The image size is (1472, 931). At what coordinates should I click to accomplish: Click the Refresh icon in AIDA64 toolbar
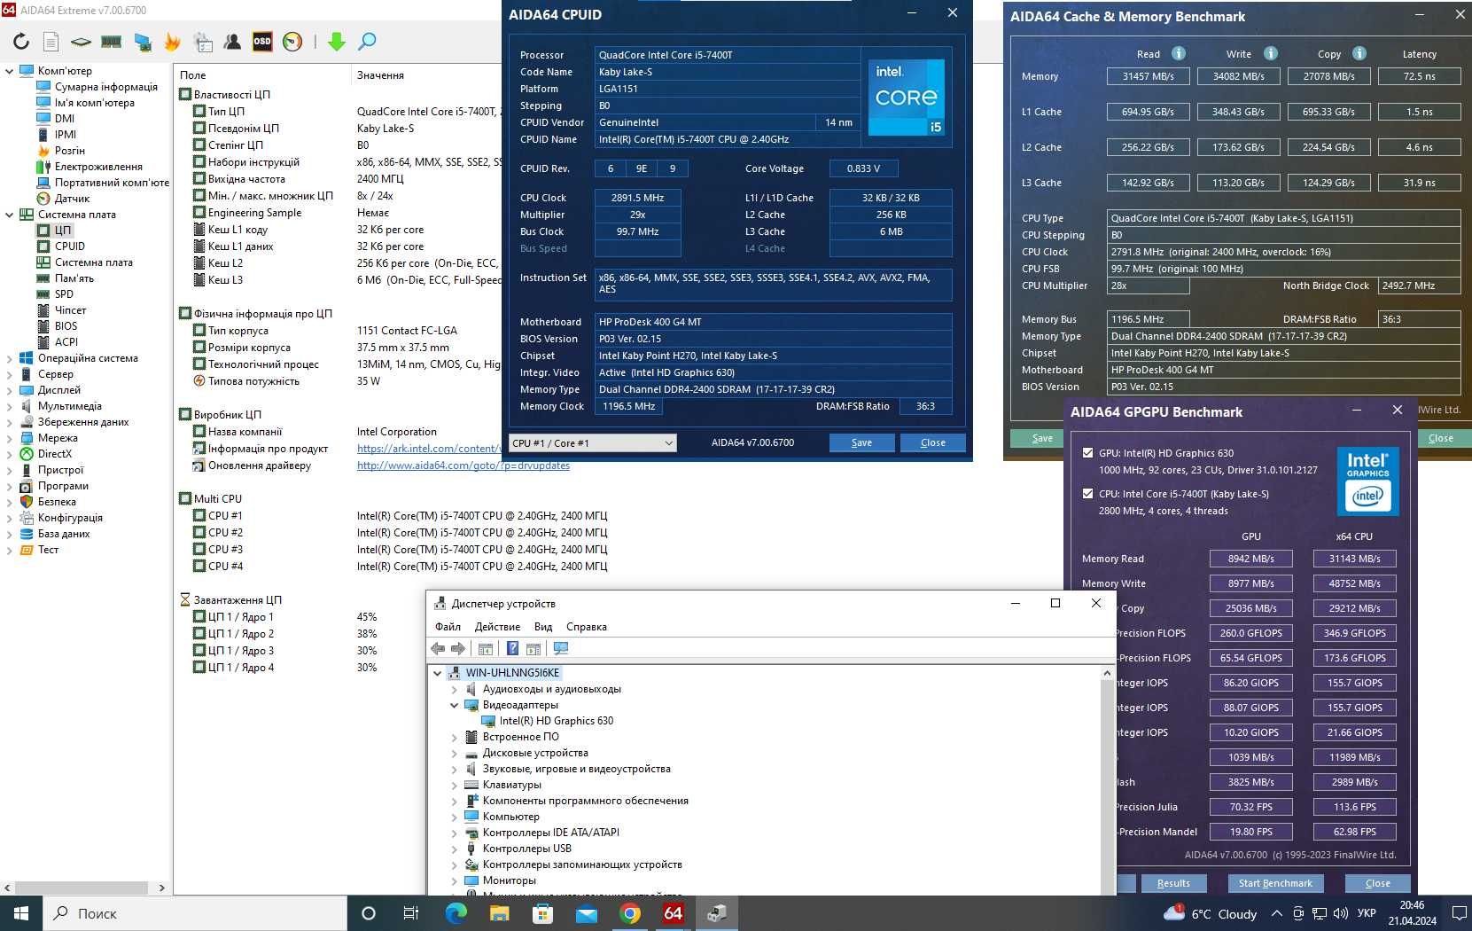[21, 41]
